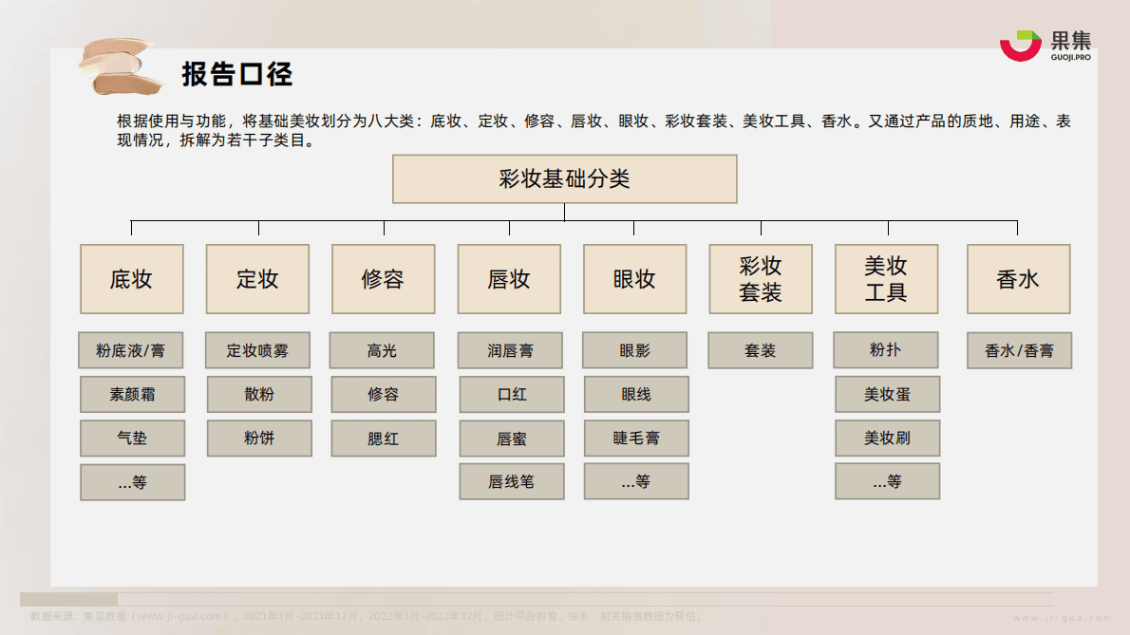Click the 气垫 sub-item under 底妆
The height and width of the screenshot is (635, 1130).
(x=132, y=438)
